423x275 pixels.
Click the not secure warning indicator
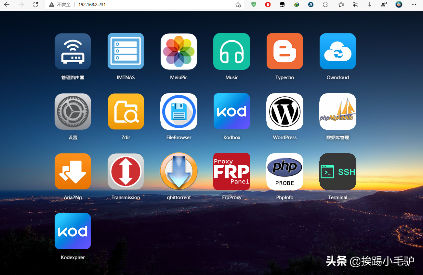point(60,5)
